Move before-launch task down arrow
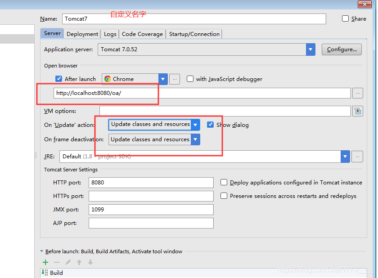This screenshot has width=378, height=278. pyautogui.click(x=90, y=262)
